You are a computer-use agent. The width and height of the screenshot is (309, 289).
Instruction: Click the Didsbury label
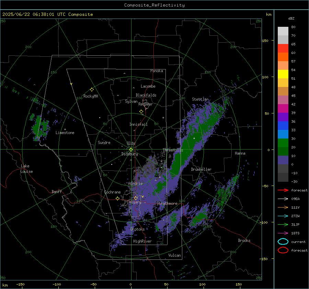[x=129, y=154]
